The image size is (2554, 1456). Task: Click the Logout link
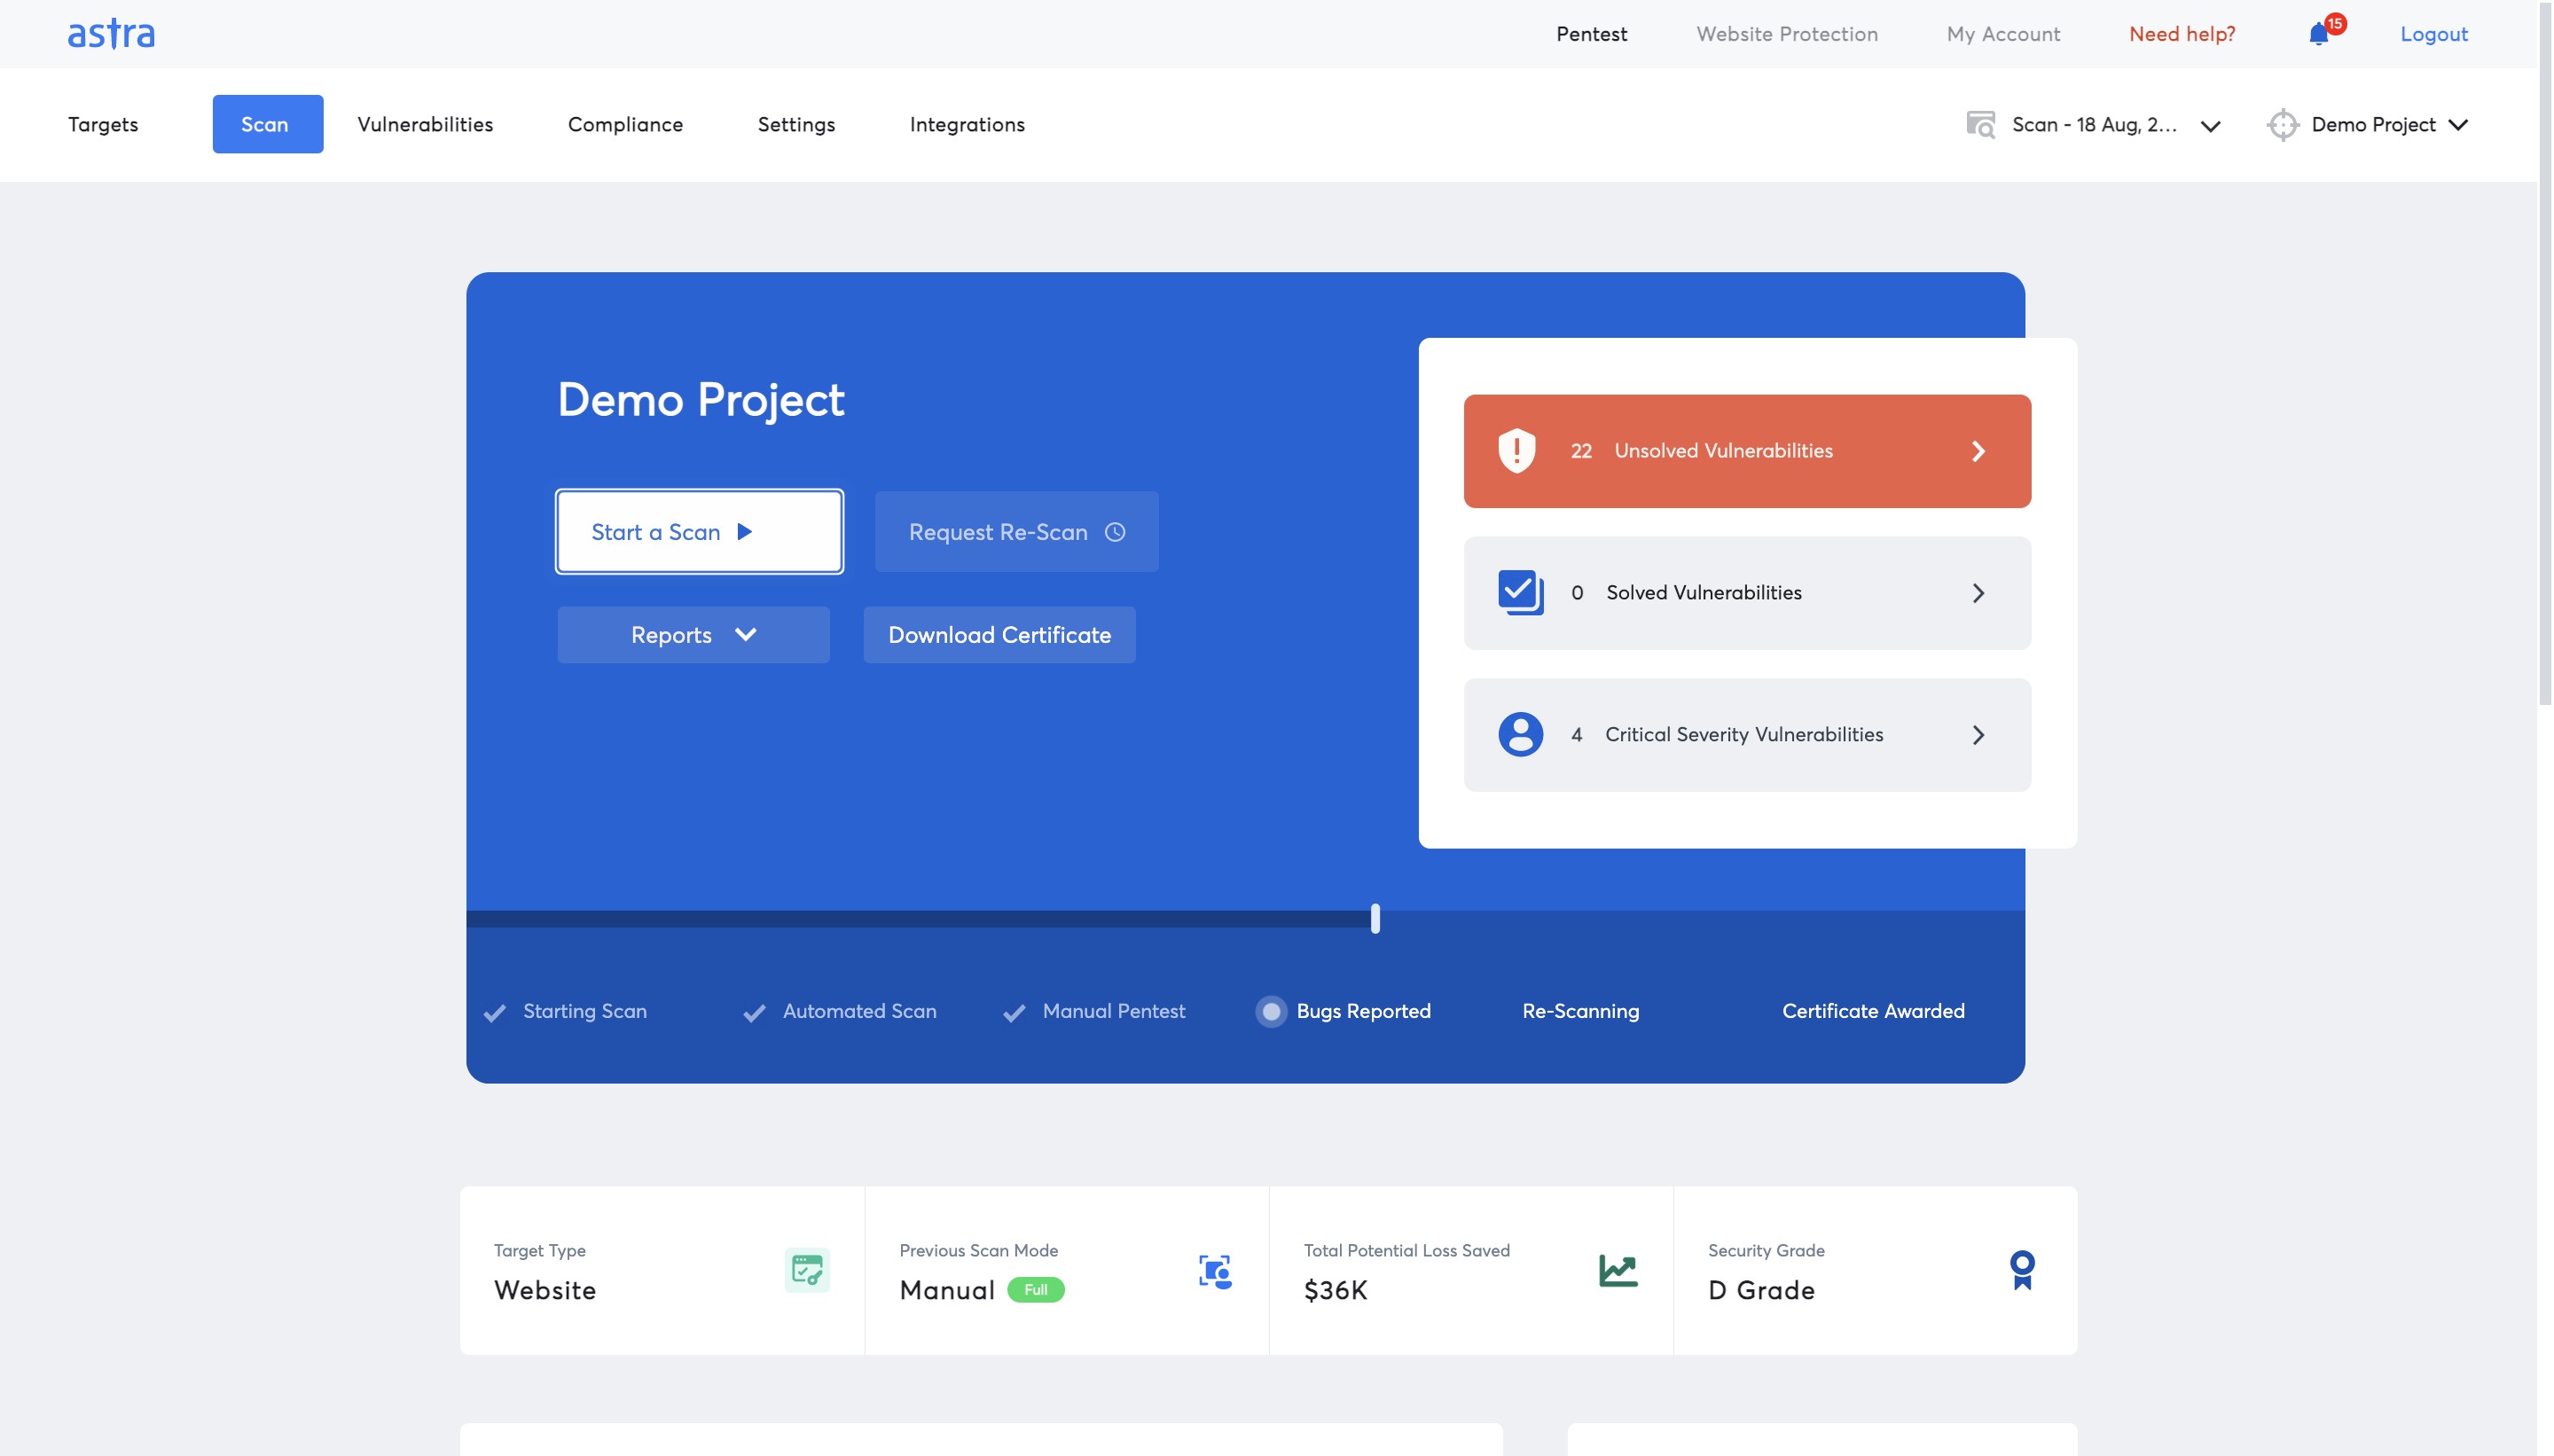2434,33
